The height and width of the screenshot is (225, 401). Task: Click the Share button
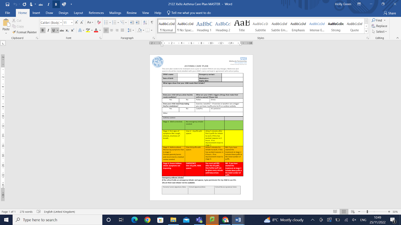pyautogui.click(x=390, y=13)
